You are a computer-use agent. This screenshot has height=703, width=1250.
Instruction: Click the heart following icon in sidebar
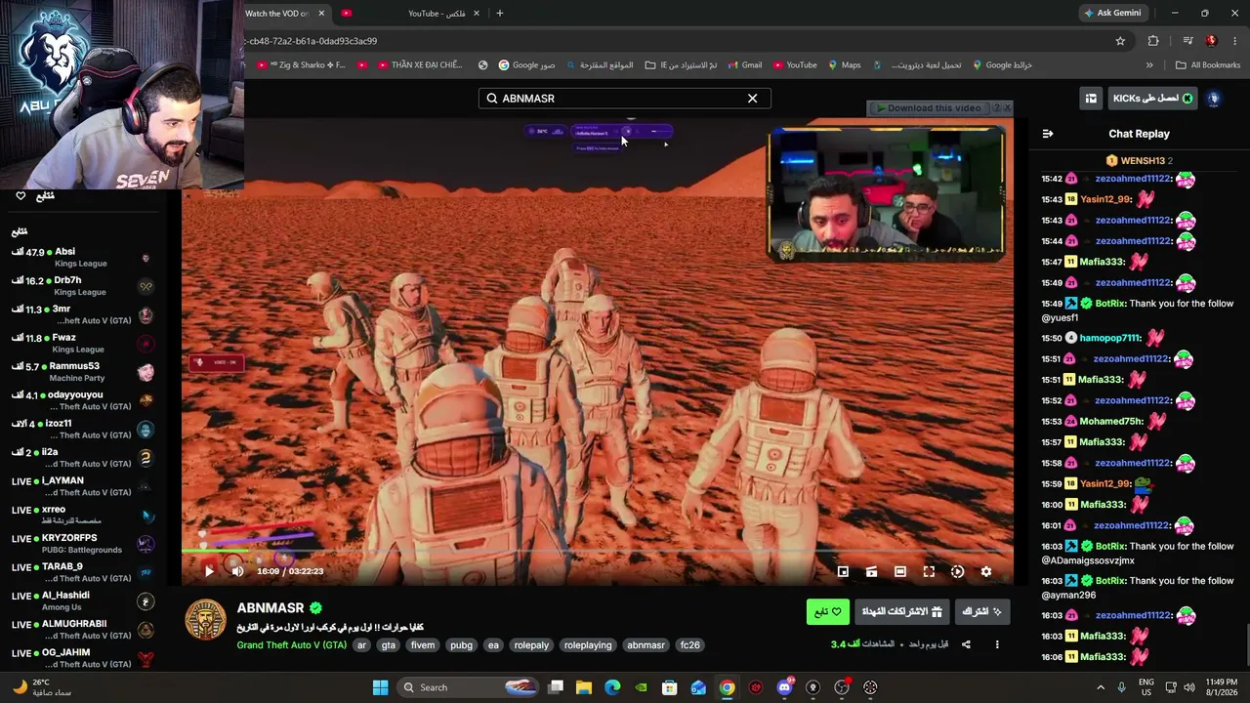(x=21, y=196)
